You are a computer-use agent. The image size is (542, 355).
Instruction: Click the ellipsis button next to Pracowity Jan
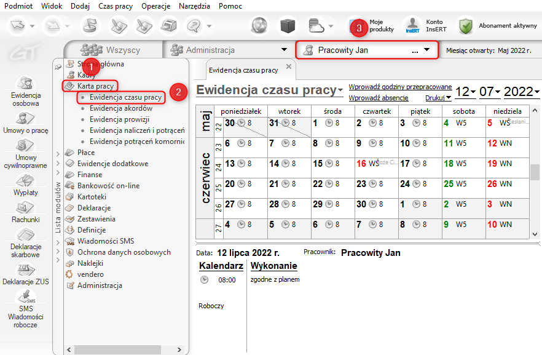tap(415, 51)
